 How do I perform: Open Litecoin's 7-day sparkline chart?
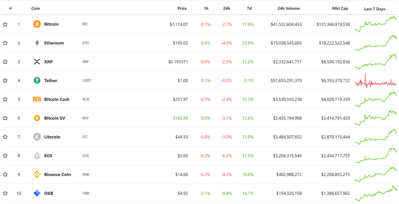[376, 137]
